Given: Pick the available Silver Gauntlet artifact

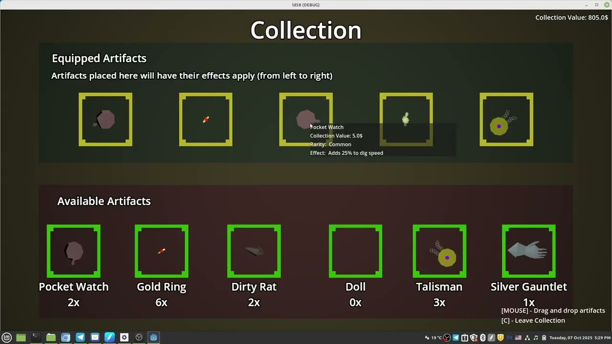Looking at the screenshot, I should pos(529,251).
